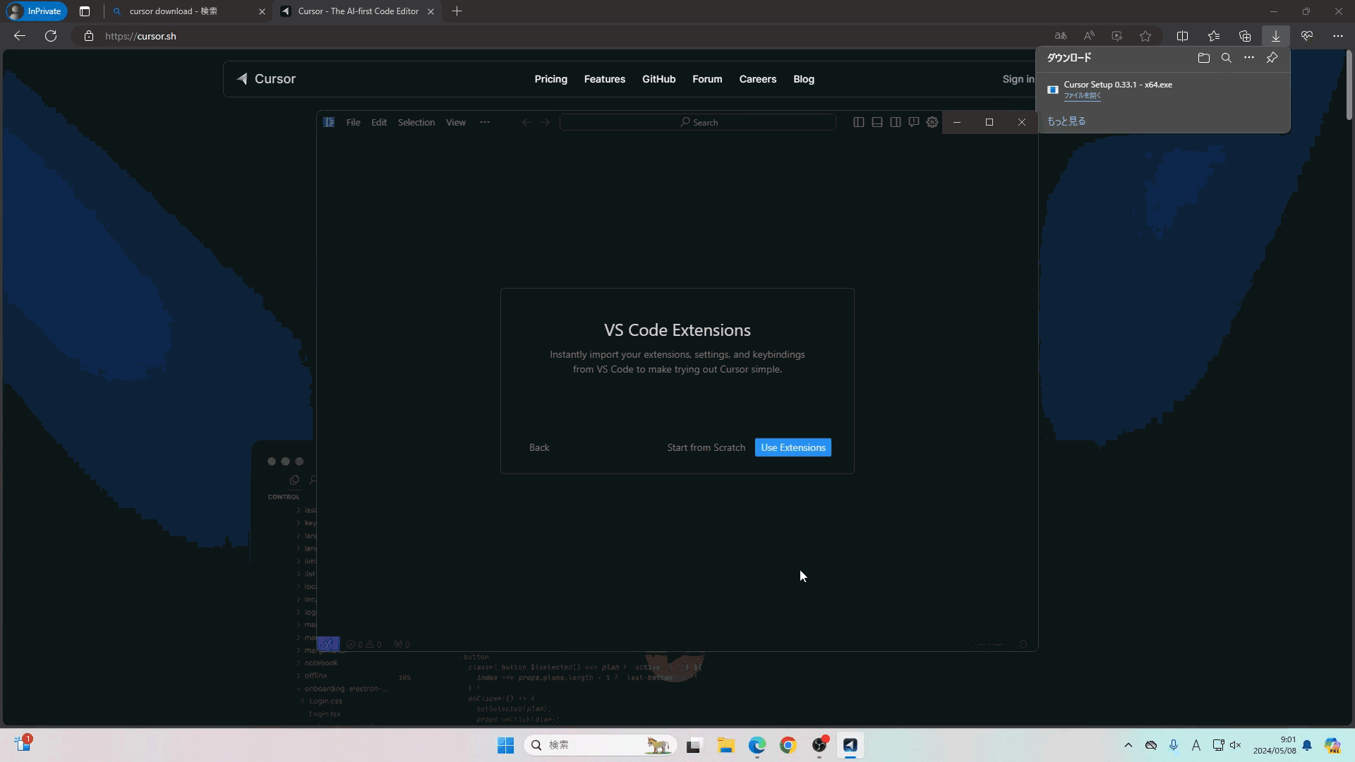
Task: Open the errors and warnings status item
Action: [363, 644]
